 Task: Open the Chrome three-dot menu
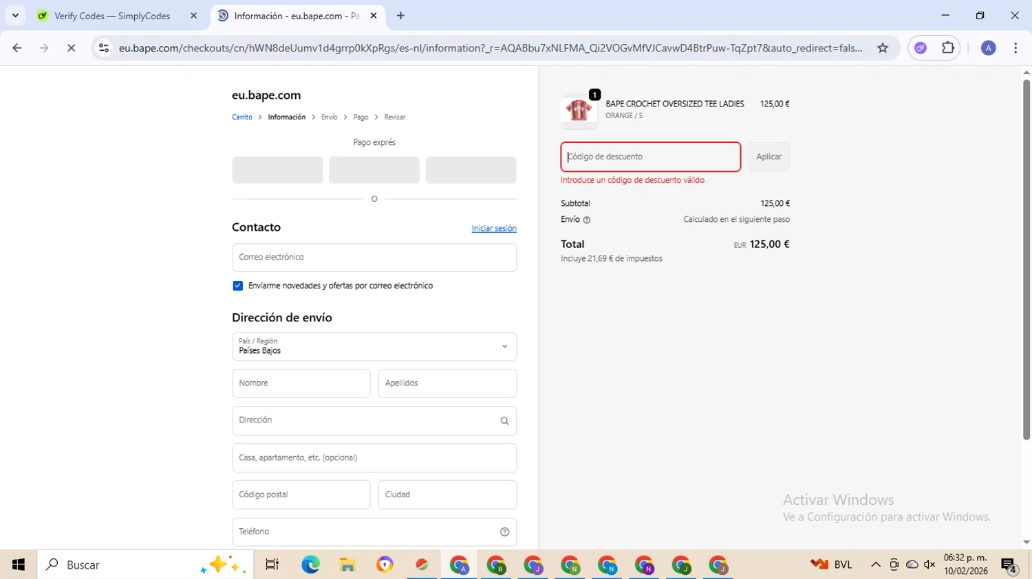pos(1015,48)
